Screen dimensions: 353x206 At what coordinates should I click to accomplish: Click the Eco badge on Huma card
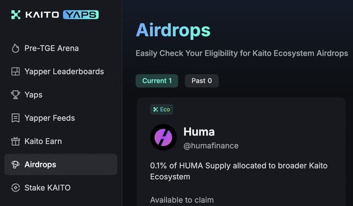click(162, 109)
